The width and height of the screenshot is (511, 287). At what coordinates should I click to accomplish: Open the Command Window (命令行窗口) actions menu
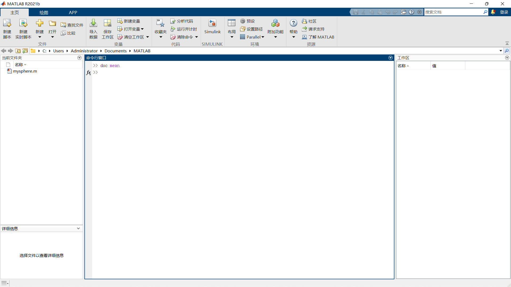point(390,58)
